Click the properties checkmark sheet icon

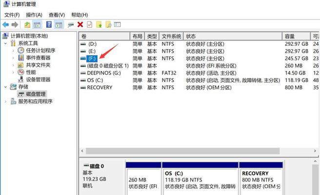[90, 25]
